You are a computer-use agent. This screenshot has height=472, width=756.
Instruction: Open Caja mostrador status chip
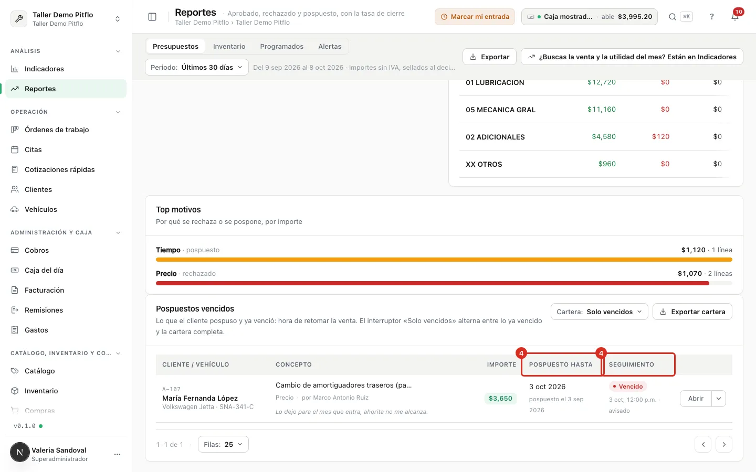[x=590, y=17]
